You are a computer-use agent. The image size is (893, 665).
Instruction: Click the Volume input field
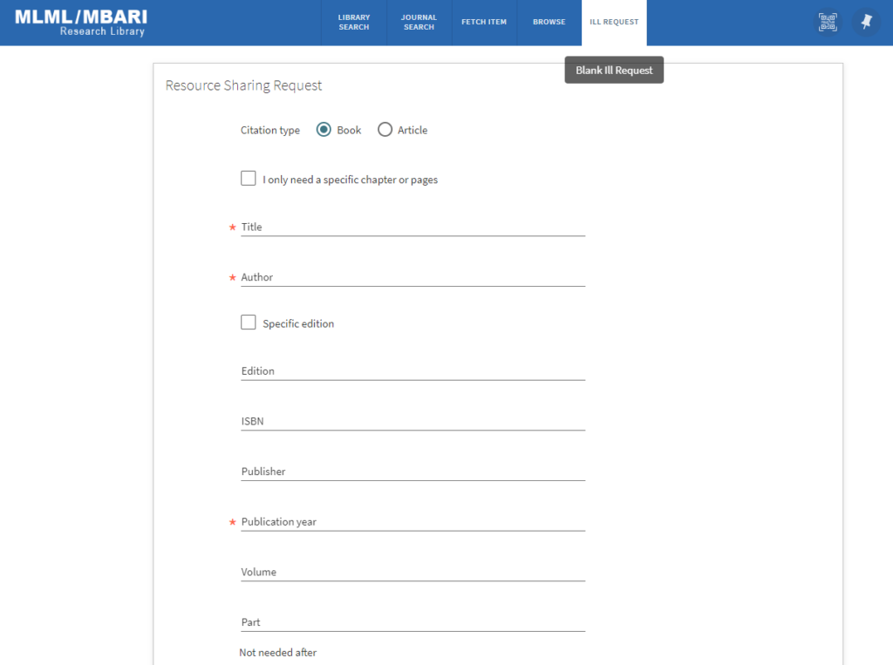(x=412, y=572)
